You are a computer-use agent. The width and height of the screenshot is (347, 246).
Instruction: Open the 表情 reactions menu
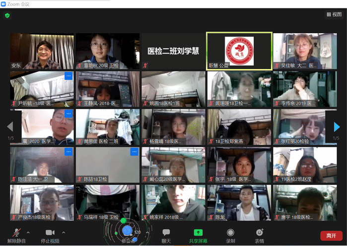[259, 235]
